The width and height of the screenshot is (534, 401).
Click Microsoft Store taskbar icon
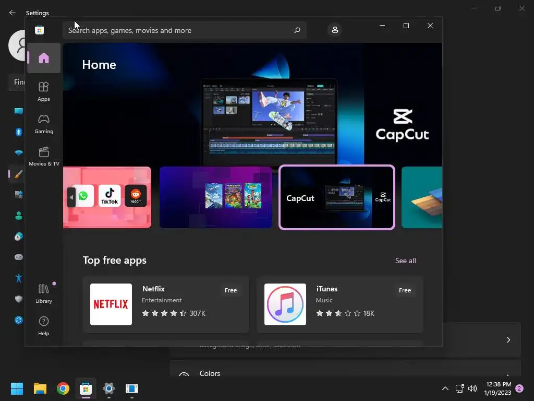pyautogui.click(x=86, y=388)
